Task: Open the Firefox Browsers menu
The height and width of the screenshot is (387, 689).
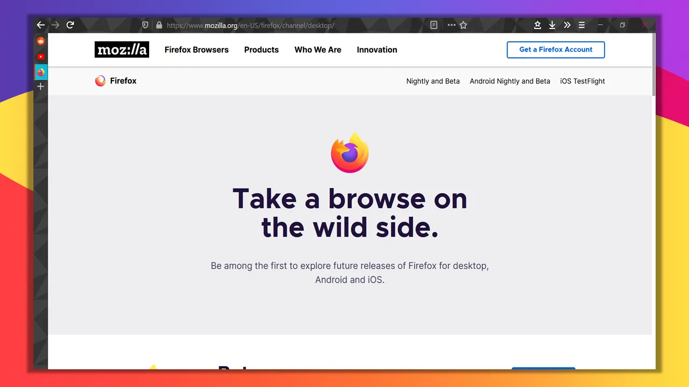Action: [196, 49]
